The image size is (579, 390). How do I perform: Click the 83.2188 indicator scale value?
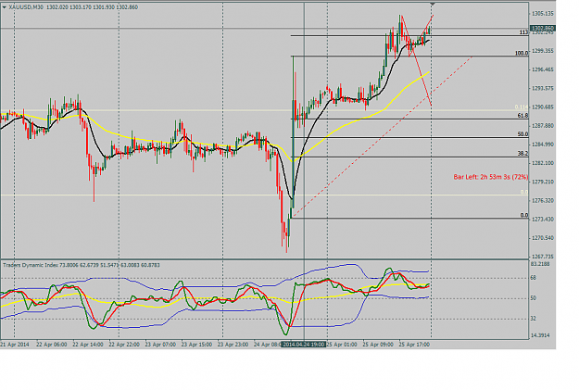[540, 264]
